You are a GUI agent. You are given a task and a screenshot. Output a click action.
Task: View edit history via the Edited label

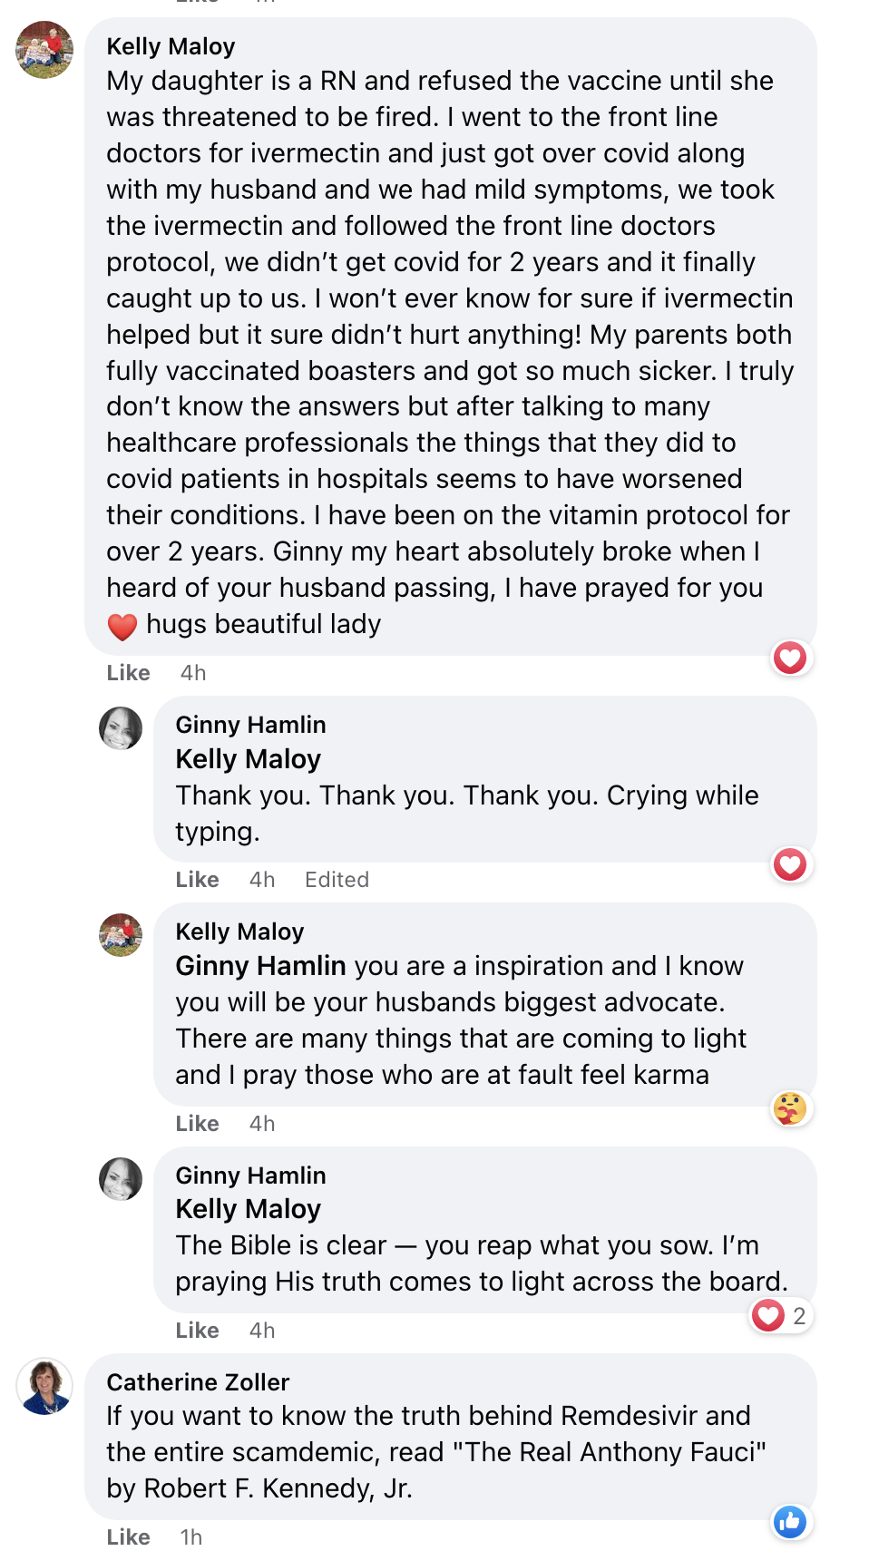pos(337,880)
